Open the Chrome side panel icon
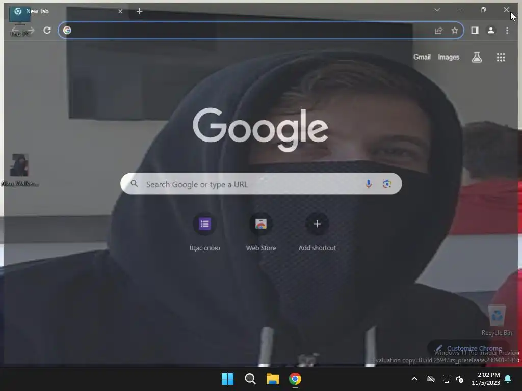This screenshot has width=522, height=391. pyautogui.click(x=475, y=31)
